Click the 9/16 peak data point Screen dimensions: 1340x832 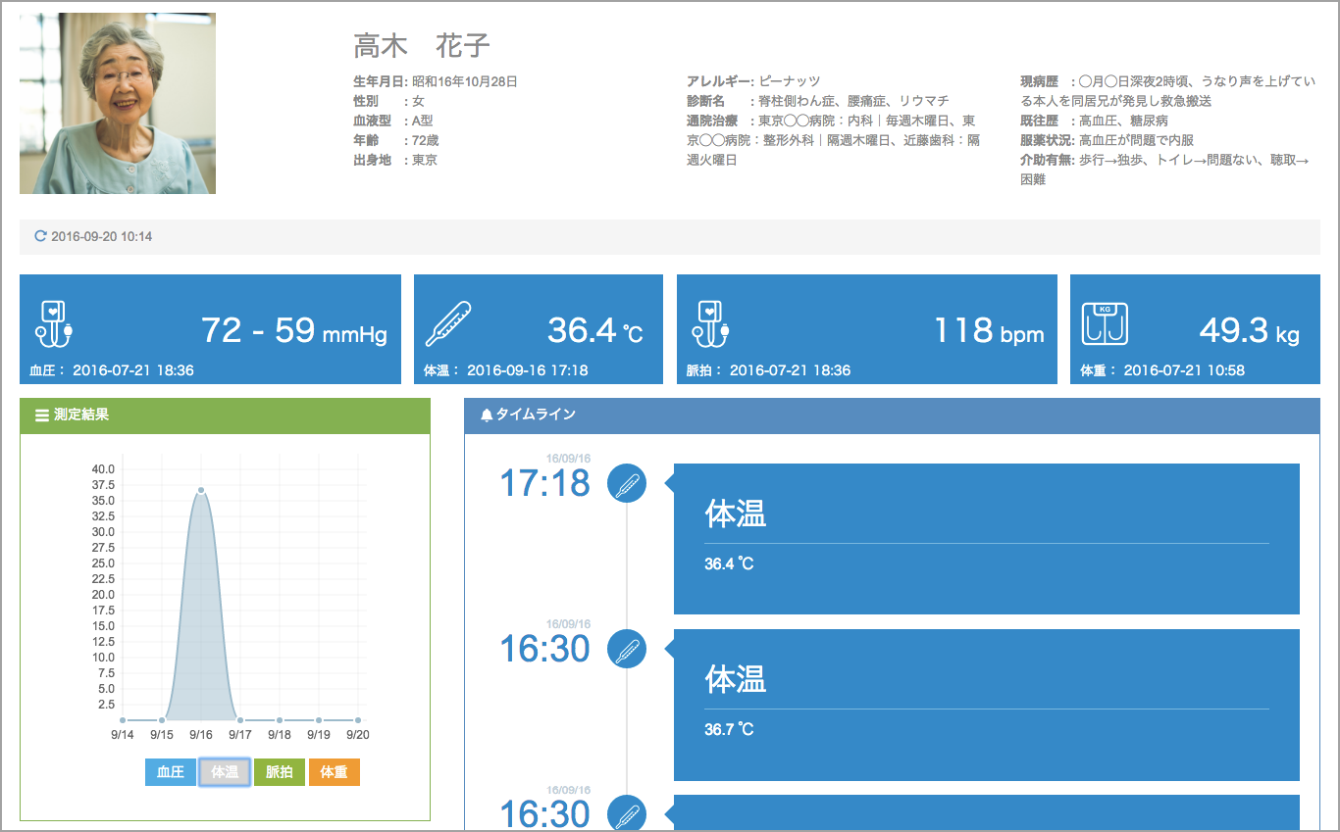click(x=201, y=490)
